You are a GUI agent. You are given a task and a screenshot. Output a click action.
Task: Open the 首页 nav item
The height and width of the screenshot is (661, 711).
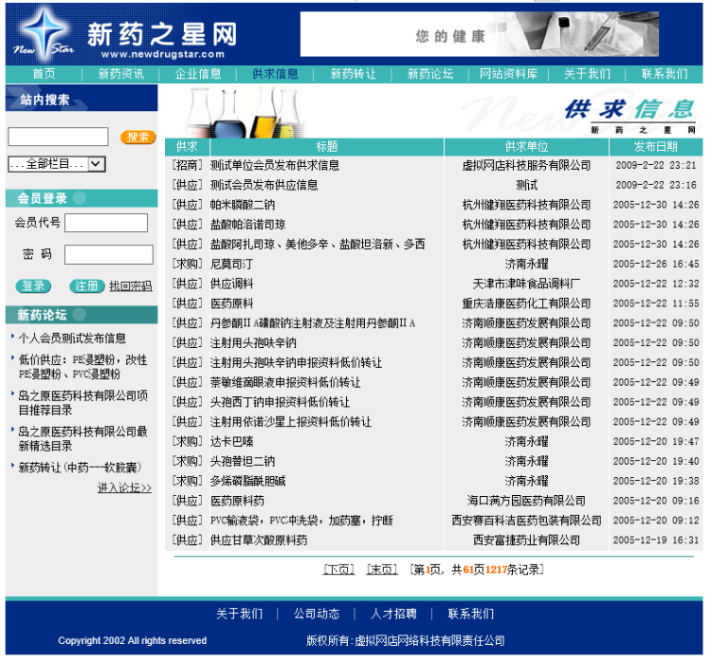pos(44,74)
